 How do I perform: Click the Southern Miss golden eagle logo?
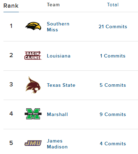33,26
